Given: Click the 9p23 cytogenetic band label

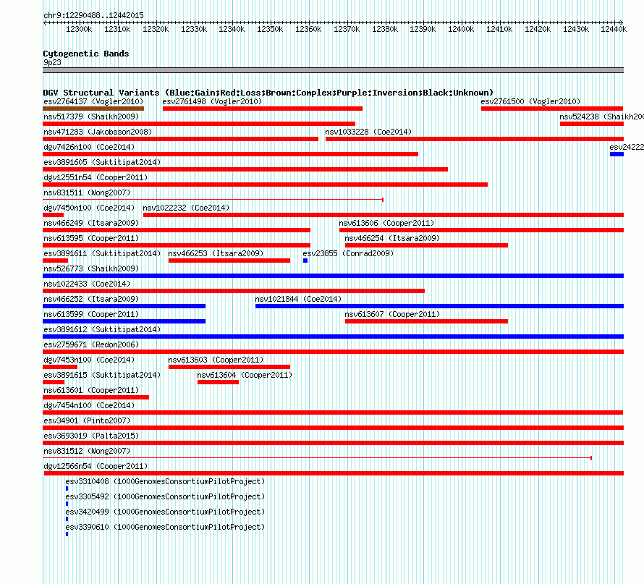Looking at the screenshot, I should 52,62.
